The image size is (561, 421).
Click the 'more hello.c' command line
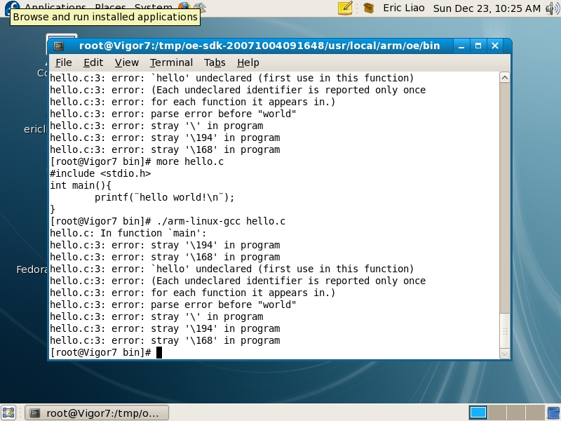137,161
